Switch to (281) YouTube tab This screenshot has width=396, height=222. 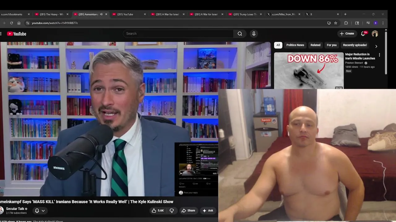pyautogui.click(x=129, y=14)
